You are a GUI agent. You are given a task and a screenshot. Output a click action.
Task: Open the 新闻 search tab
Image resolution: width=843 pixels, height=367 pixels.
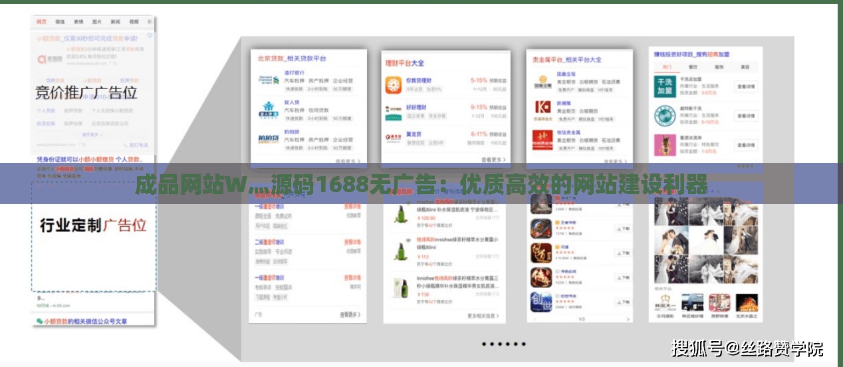click(x=114, y=22)
